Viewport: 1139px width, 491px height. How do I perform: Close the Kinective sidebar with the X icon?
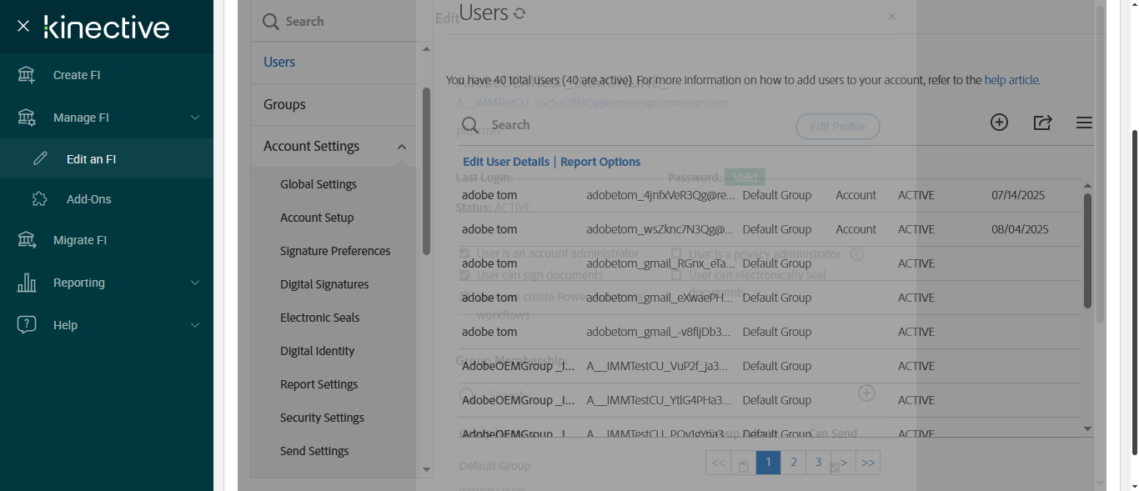[x=23, y=27]
